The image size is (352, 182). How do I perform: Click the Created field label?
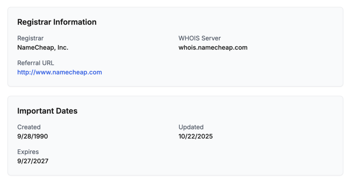[x=29, y=127]
